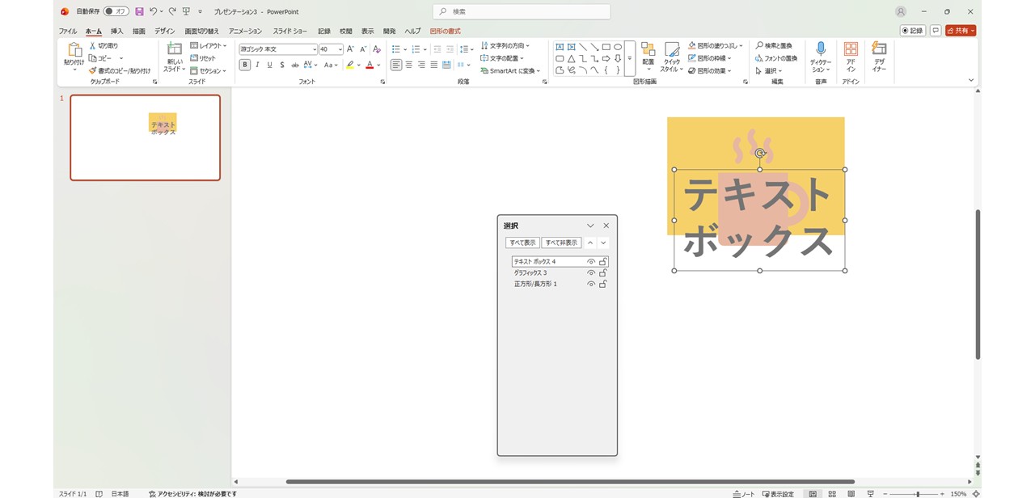Switch to the アニメーション tab

pyautogui.click(x=245, y=31)
